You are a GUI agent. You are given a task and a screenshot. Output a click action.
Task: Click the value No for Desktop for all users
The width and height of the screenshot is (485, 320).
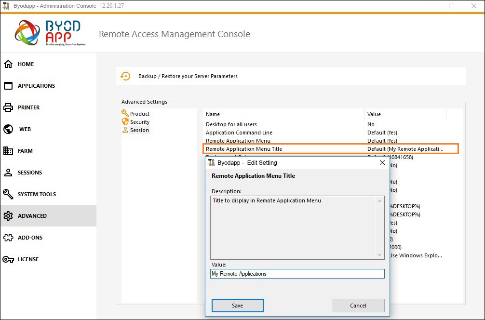pyautogui.click(x=371, y=124)
